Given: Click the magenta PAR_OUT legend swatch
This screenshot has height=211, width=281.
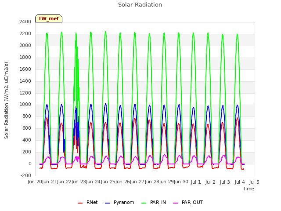Looking at the screenshot, I should [176, 203].
